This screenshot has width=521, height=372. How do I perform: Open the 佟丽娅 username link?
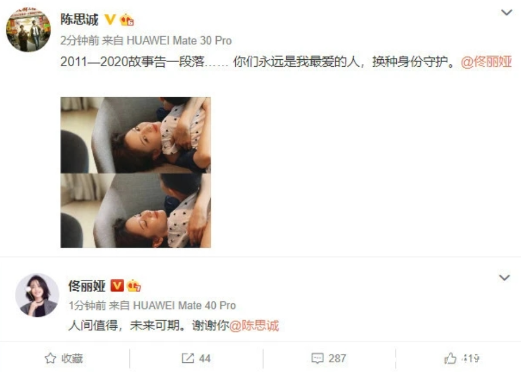pos(87,286)
